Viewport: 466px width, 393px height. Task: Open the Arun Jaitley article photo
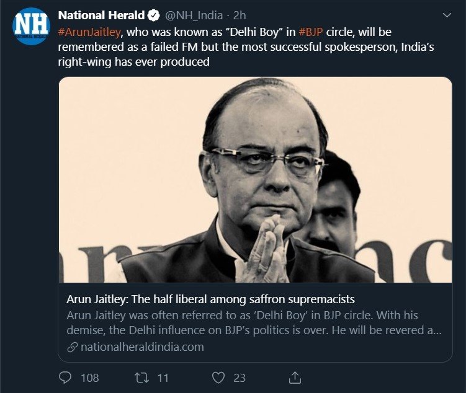255,180
